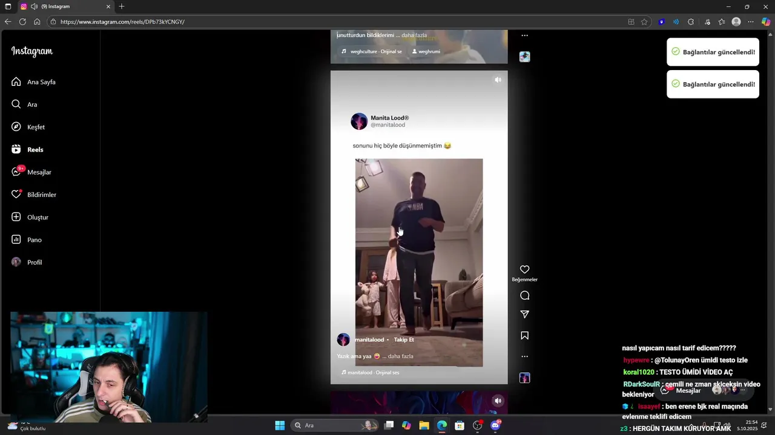Open the blue sound waves extension icon

click(x=676, y=22)
